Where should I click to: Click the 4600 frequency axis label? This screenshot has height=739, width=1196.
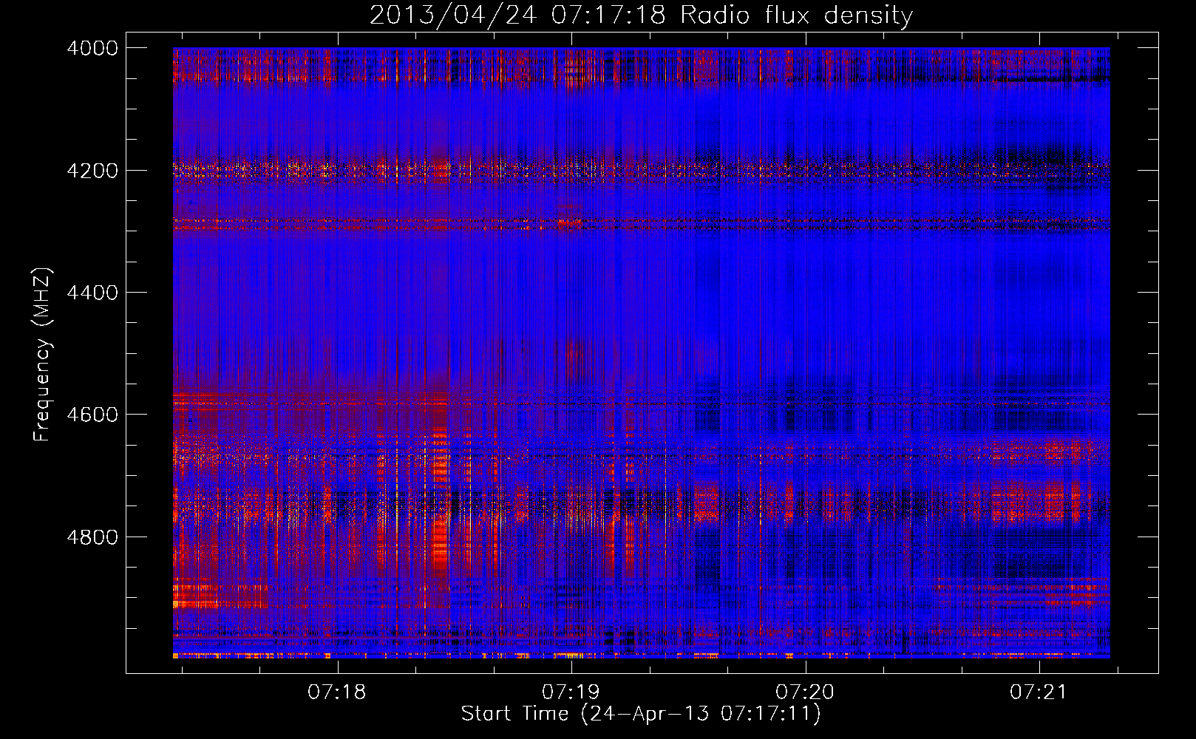point(92,415)
